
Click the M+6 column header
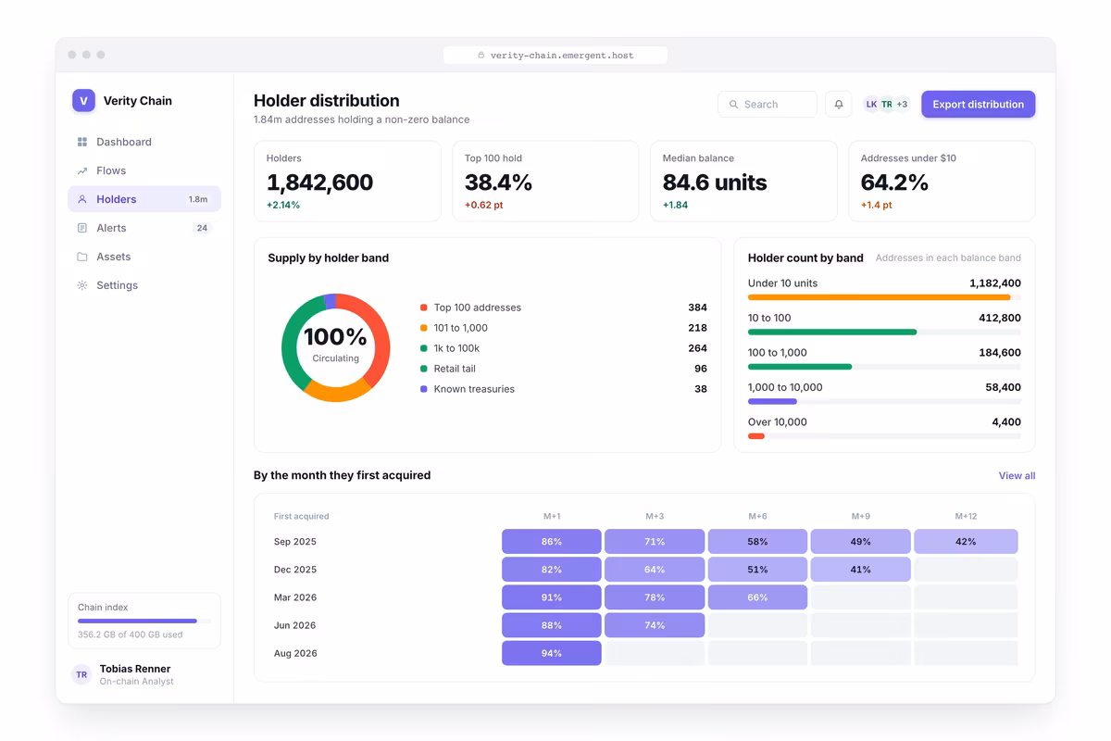pyautogui.click(x=757, y=516)
